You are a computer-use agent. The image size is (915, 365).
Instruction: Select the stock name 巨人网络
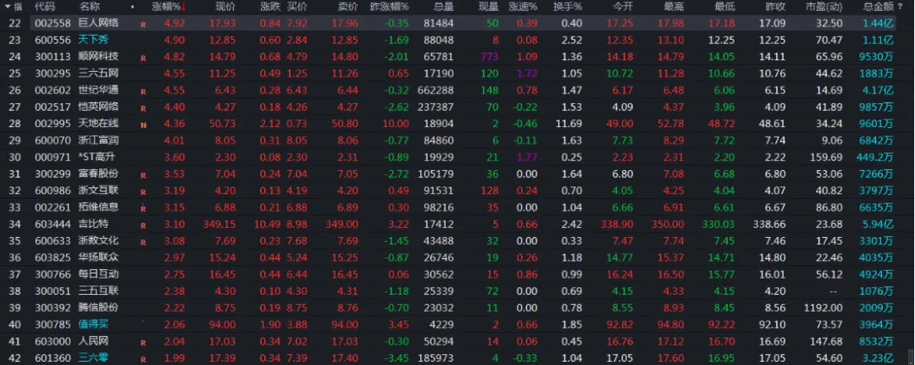pos(99,24)
